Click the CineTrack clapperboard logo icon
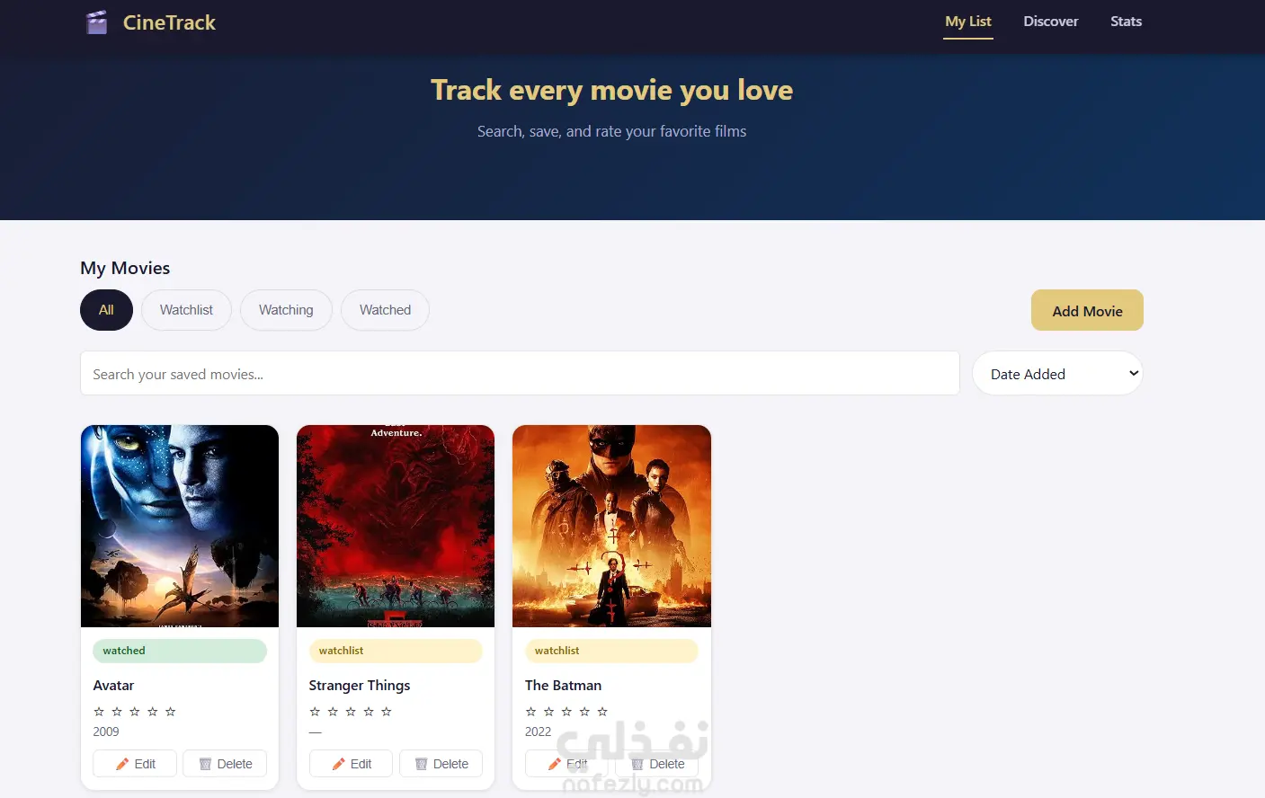The image size is (1265, 798). tap(96, 22)
